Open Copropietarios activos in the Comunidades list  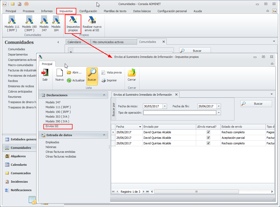(22, 60)
